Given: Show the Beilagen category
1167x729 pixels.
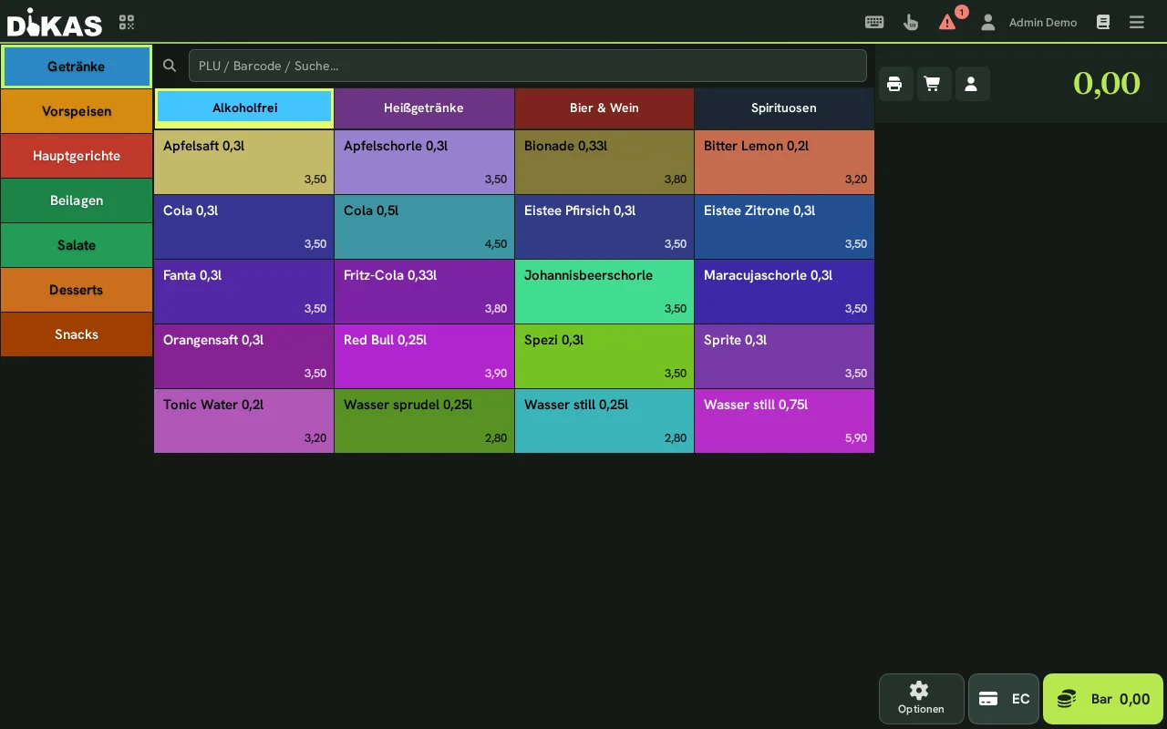Looking at the screenshot, I should (77, 200).
